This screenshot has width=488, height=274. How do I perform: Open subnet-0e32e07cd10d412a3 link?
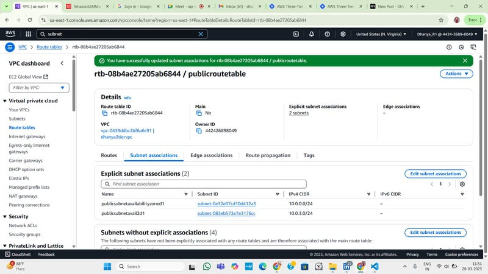226,204
